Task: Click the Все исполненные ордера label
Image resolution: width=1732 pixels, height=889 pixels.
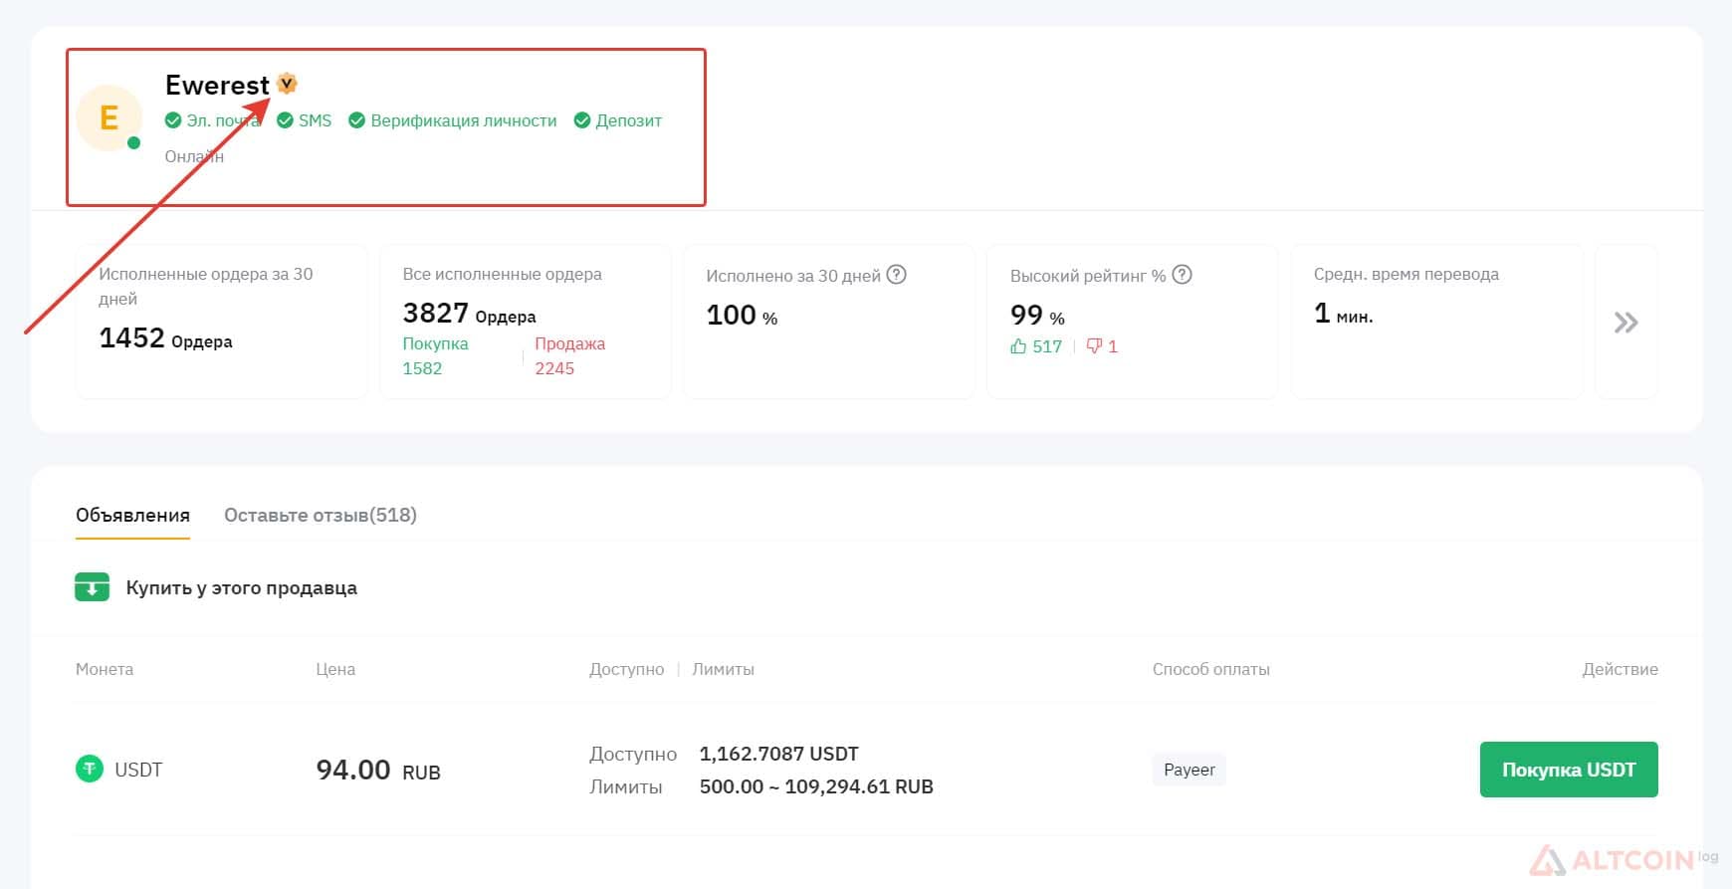Action: click(x=502, y=274)
